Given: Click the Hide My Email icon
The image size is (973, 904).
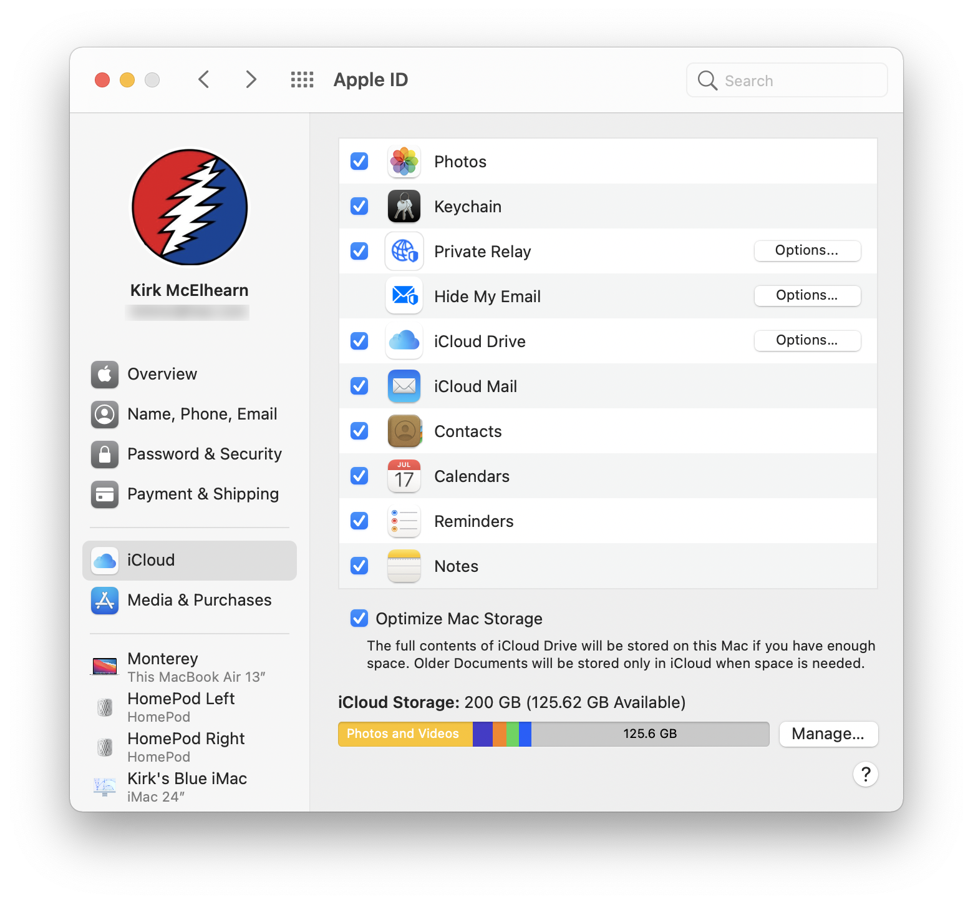Looking at the screenshot, I should pos(404,296).
